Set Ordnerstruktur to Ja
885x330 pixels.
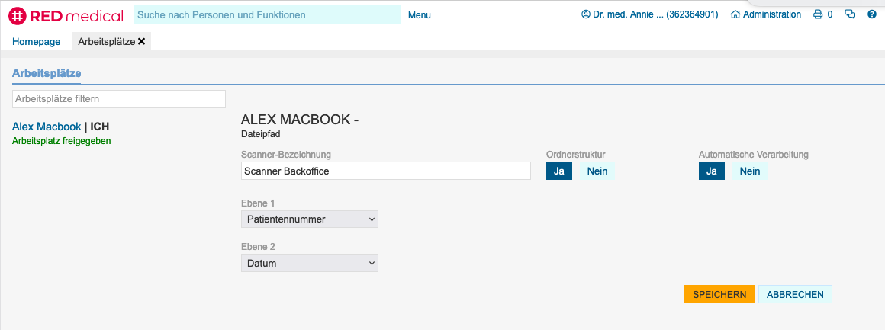point(558,171)
